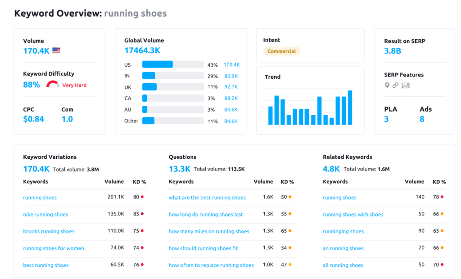The width and height of the screenshot is (461, 279).
Task: Click the total volume 3.8M text
Action: pyautogui.click(x=76, y=169)
